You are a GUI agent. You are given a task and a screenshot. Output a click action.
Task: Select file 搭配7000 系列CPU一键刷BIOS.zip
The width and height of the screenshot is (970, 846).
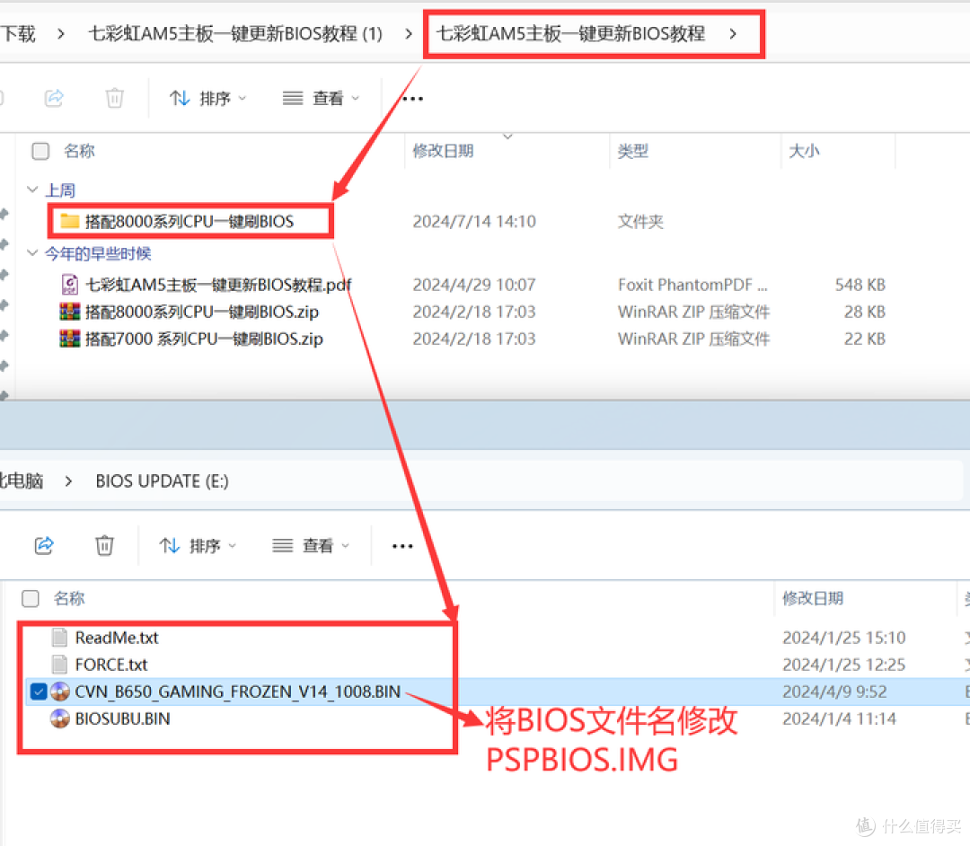click(204, 339)
